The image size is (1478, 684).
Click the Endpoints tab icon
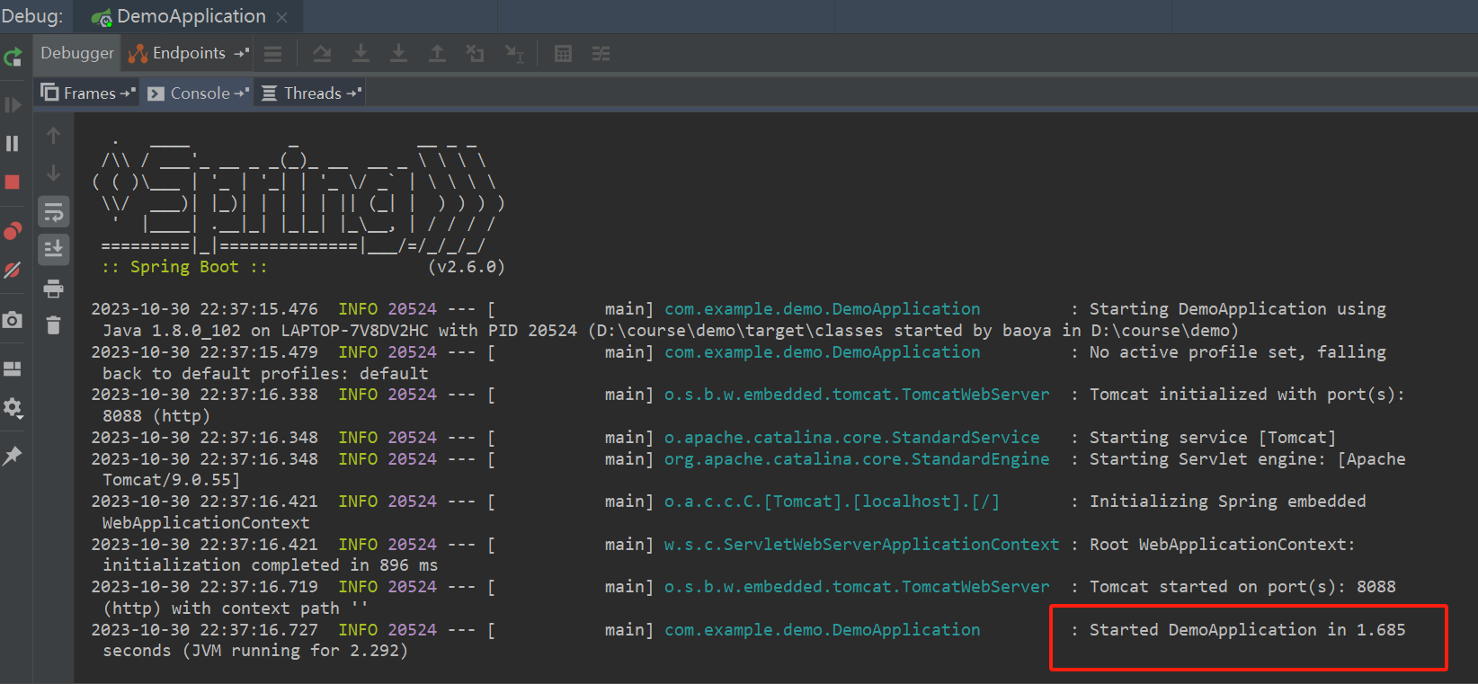[x=138, y=54]
